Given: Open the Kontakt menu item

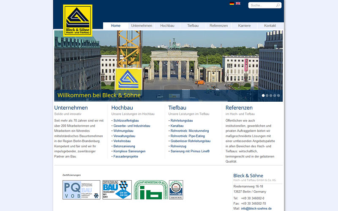Looking at the screenshot, I should (x=270, y=26).
